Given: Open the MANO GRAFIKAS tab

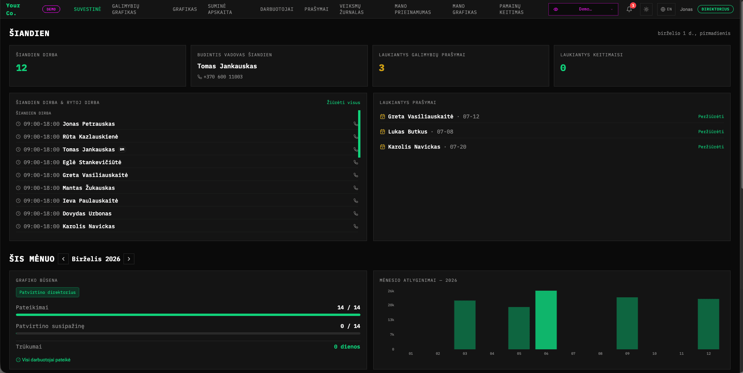Looking at the screenshot, I should pyautogui.click(x=465, y=9).
